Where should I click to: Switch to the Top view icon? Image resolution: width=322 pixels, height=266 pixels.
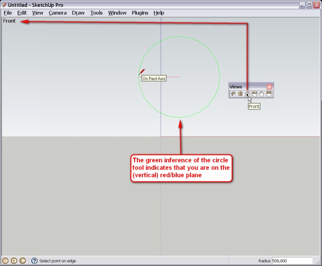tap(240, 94)
